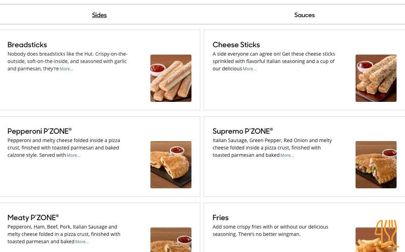Select the Breadsticks item title

(27, 45)
